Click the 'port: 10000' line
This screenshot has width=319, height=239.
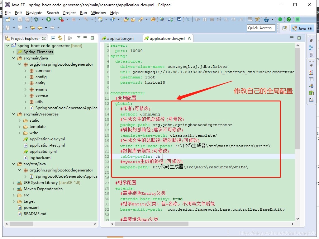(129, 51)
